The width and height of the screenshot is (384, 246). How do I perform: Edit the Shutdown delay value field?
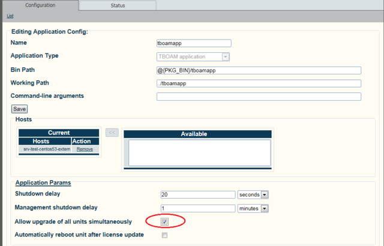pyautogui.click(x=197, y=194)
